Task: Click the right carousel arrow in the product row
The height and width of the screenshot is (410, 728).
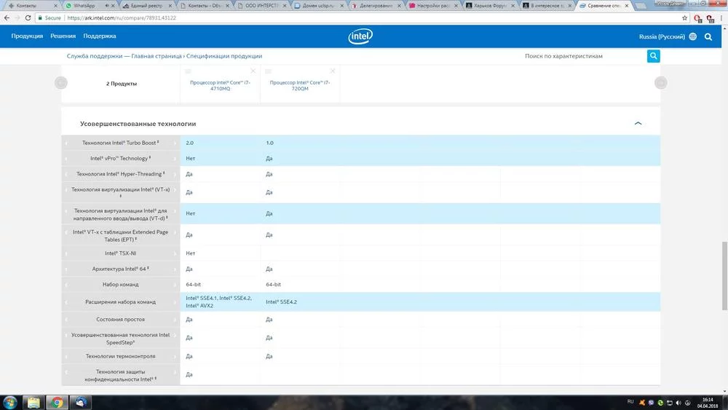Action: pos(660,83)
